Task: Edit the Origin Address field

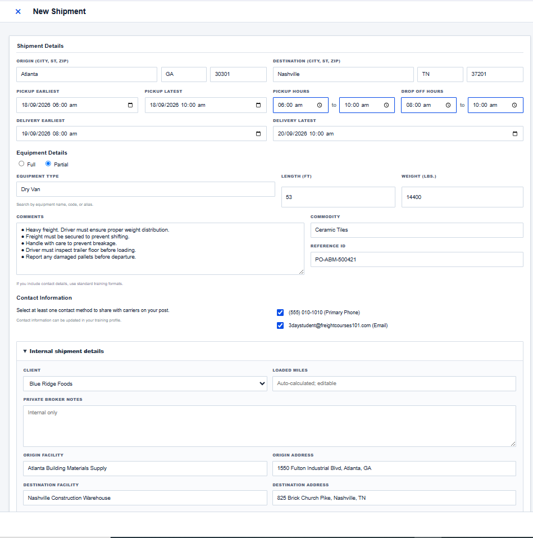Action: [x=394, y=468]
